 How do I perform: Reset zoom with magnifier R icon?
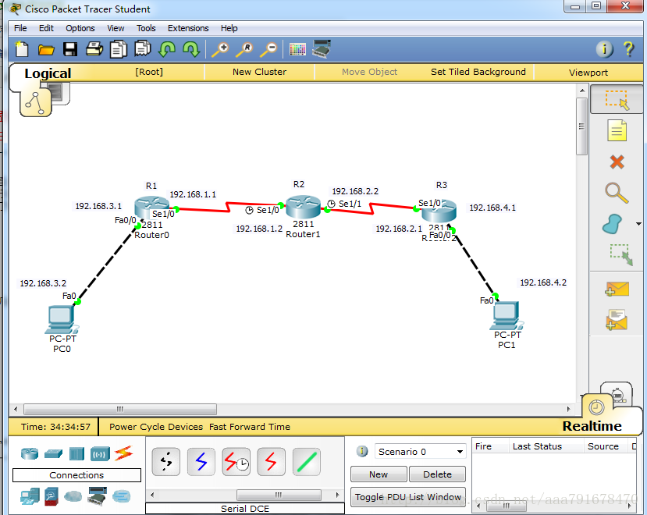click(x=244, y=49)
